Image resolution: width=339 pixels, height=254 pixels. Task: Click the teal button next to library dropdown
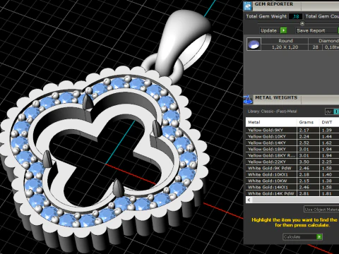336,111
